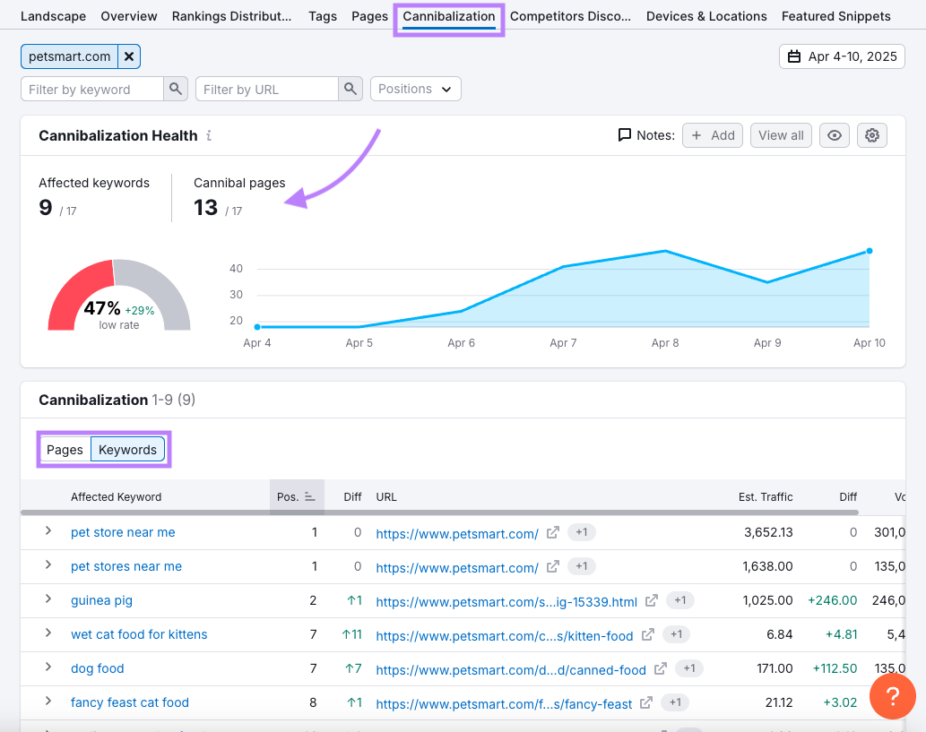
Task: Open the 'fancy feast cat food' keyword link
Action: pos(130,702)
